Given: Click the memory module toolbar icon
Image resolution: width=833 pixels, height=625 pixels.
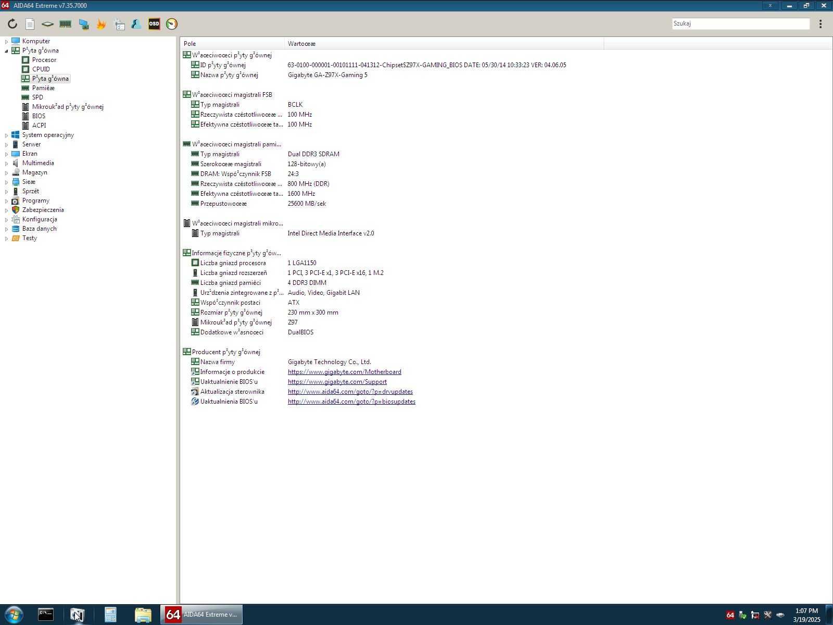Looking at the screenshot, I should tap(65, 24).
